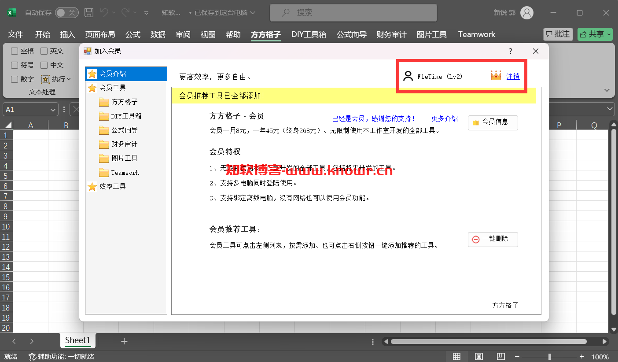618x362 pixels.
Task: Click the dialog help question mark
Action: [511, 51]
